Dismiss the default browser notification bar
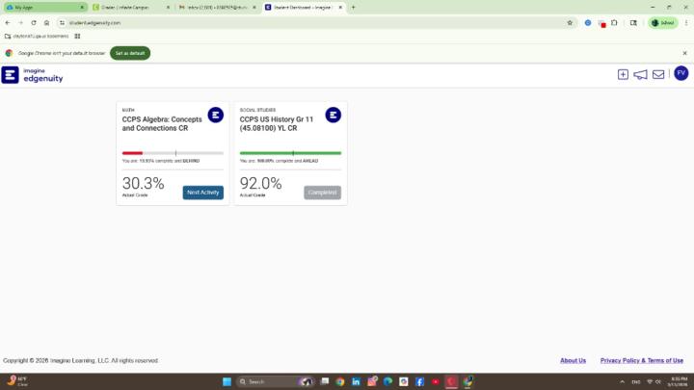 pos(684,53)
